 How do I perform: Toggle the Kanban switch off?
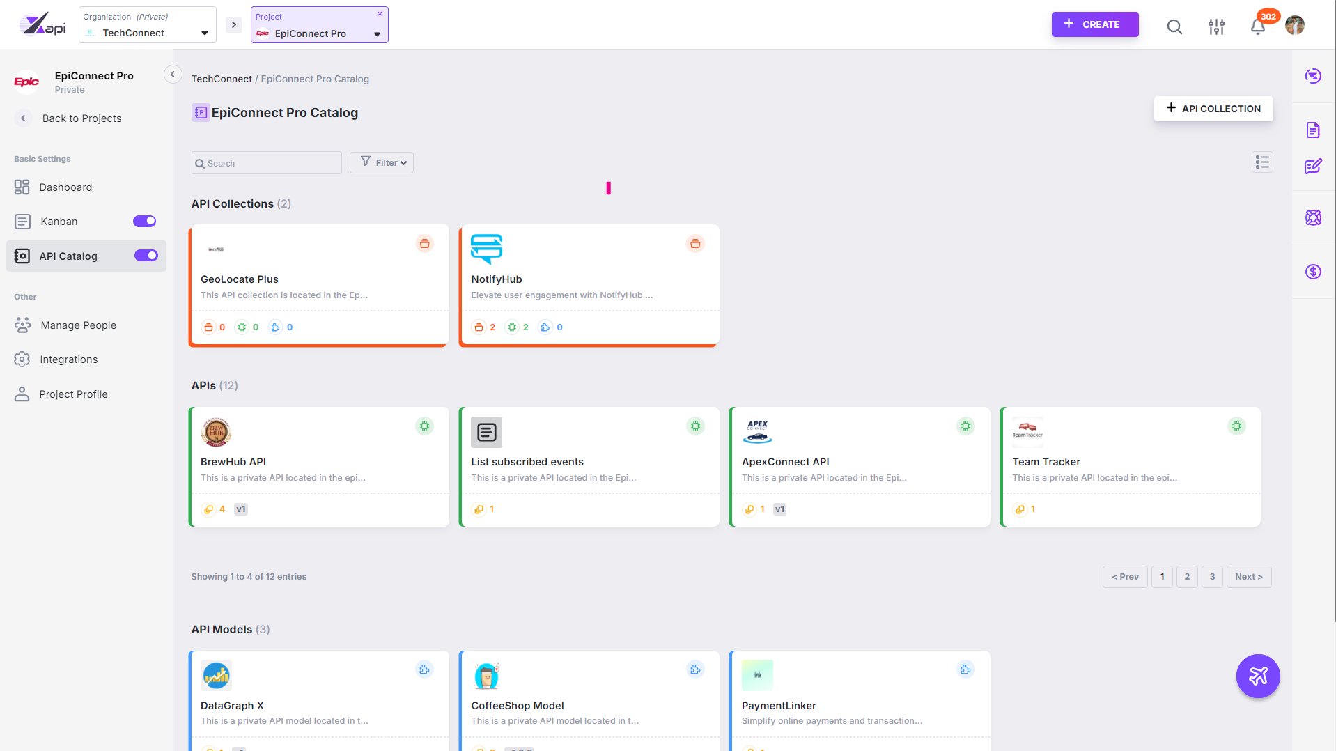[x=145, y=222]
